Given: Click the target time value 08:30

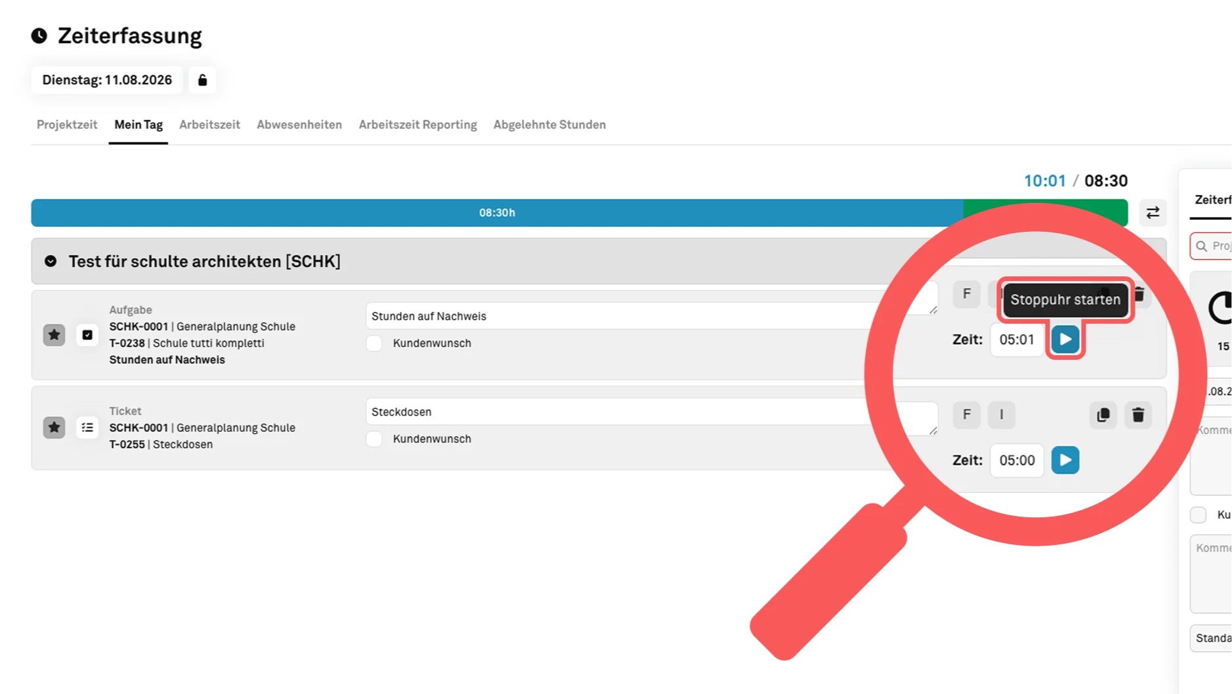Looking at the screenshot, I should pos(1106,181).
